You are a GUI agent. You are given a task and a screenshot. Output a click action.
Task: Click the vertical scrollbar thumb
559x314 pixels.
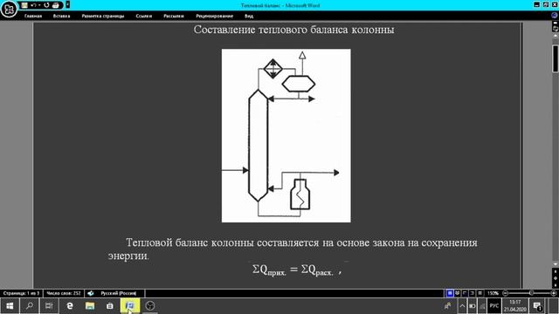click(x=556, y=58)
